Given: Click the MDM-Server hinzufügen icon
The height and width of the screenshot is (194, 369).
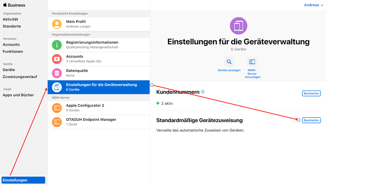Looking at the screenshot, I should tap(252, 62).
